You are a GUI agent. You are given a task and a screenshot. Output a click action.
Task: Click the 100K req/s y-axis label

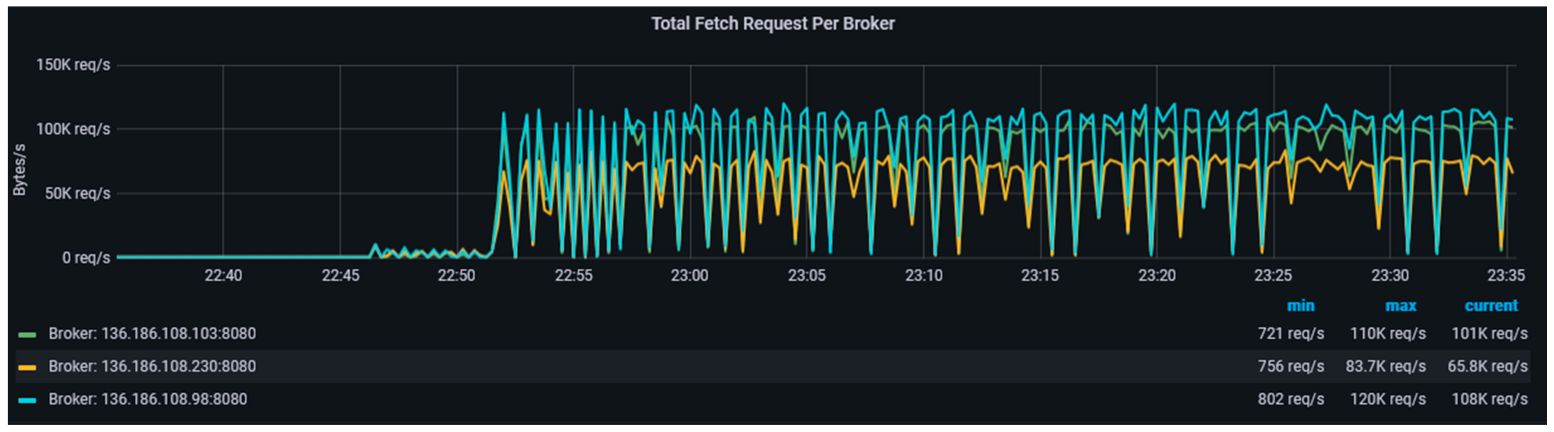coord(73,129)
